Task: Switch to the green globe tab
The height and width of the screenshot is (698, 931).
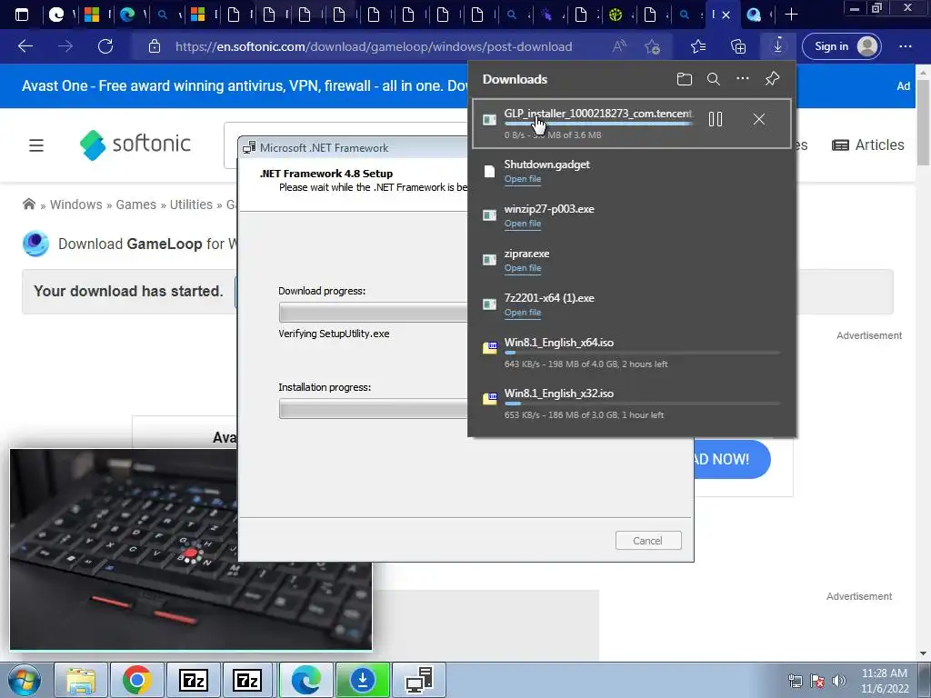Action: click(616, 15)
